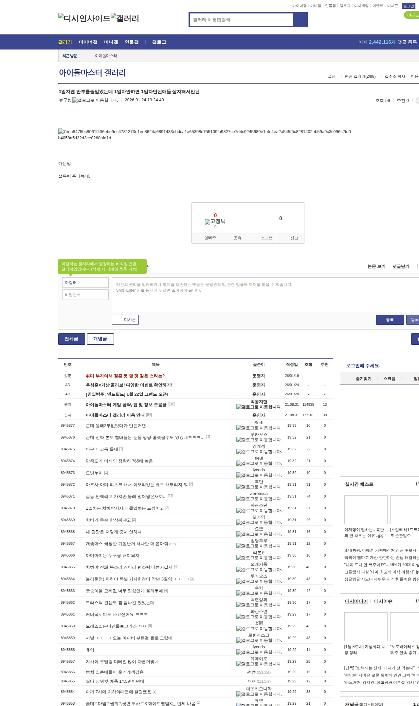Toggle the green 야간 모드 switch
This screenshot has width=419, height=706.
pos(411,15)
